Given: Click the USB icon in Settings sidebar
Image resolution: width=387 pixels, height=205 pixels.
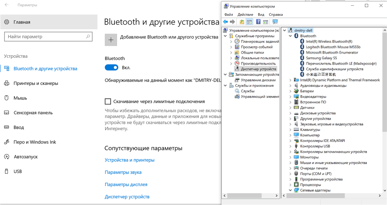Looking at the screenshot, I should coord(7,171).
